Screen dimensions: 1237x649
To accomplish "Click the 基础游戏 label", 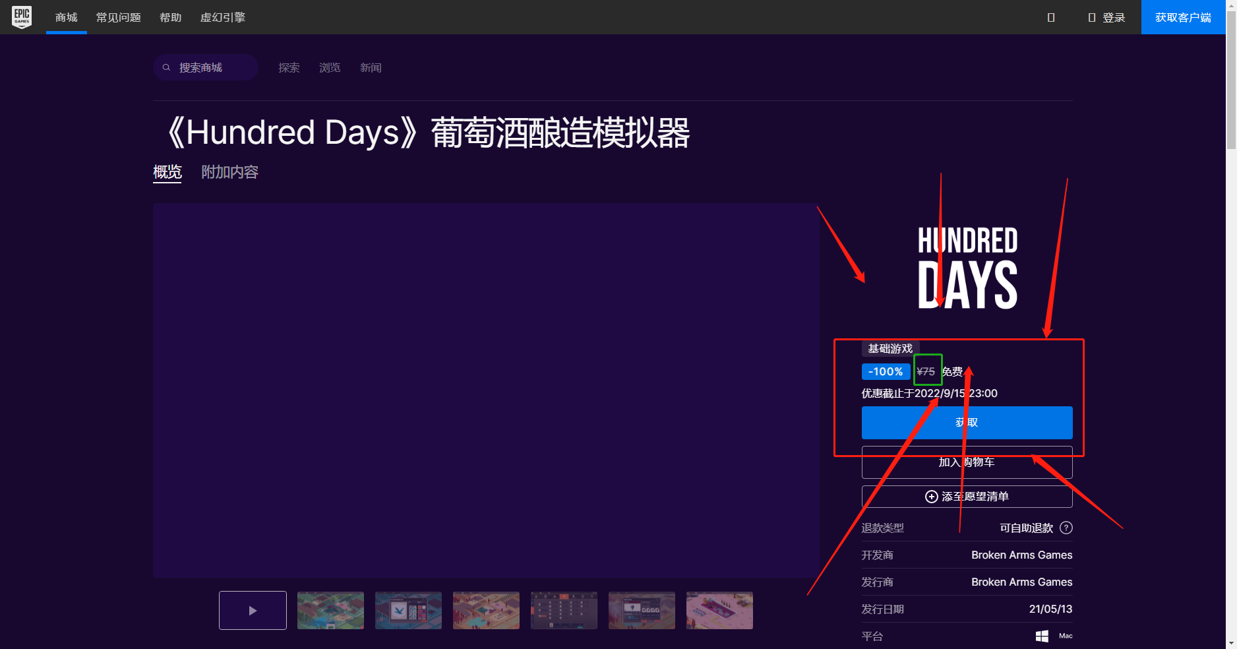I will (x=890, y=349).
